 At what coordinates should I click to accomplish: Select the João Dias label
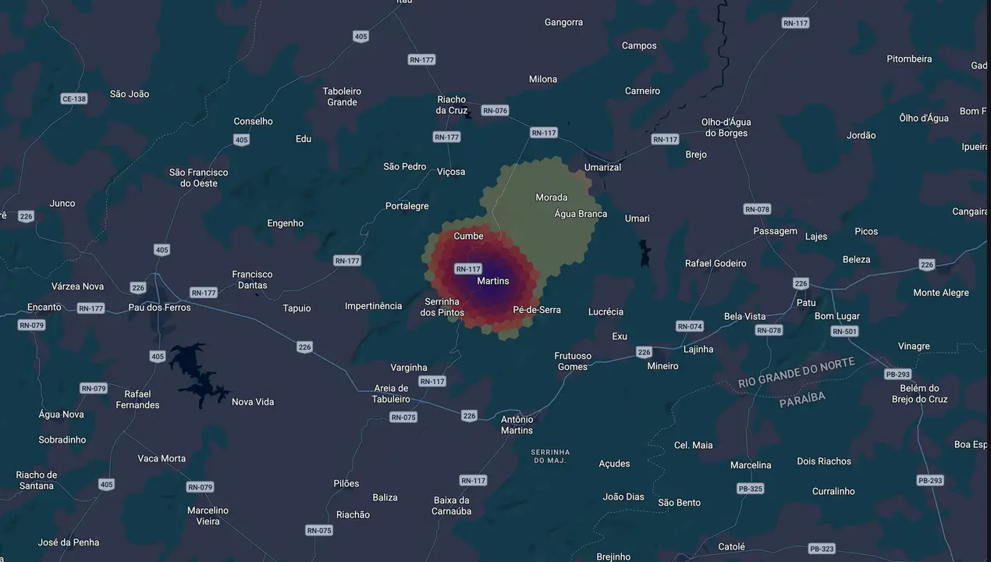(623, 496)
